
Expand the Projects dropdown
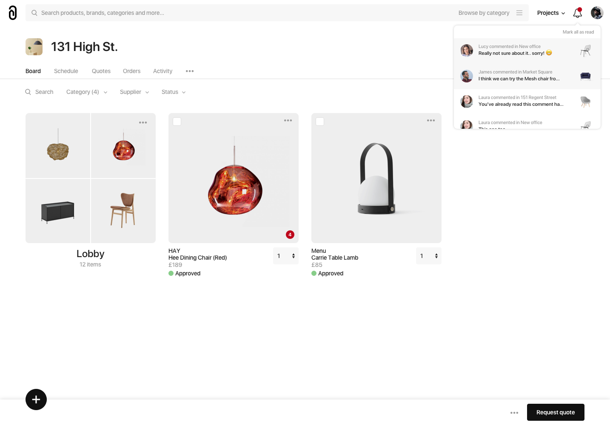pyautogui.click(x=551, y=13)
